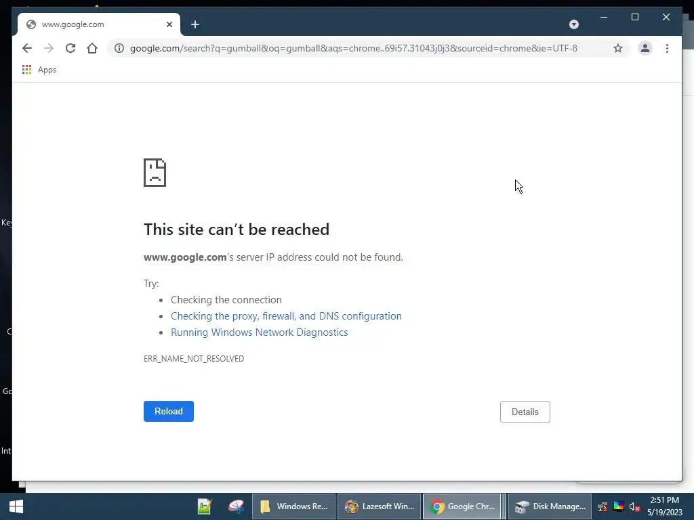694x520 pixels.
Task: Select the www.google.com tab
Action: click(x=99, y=24)
